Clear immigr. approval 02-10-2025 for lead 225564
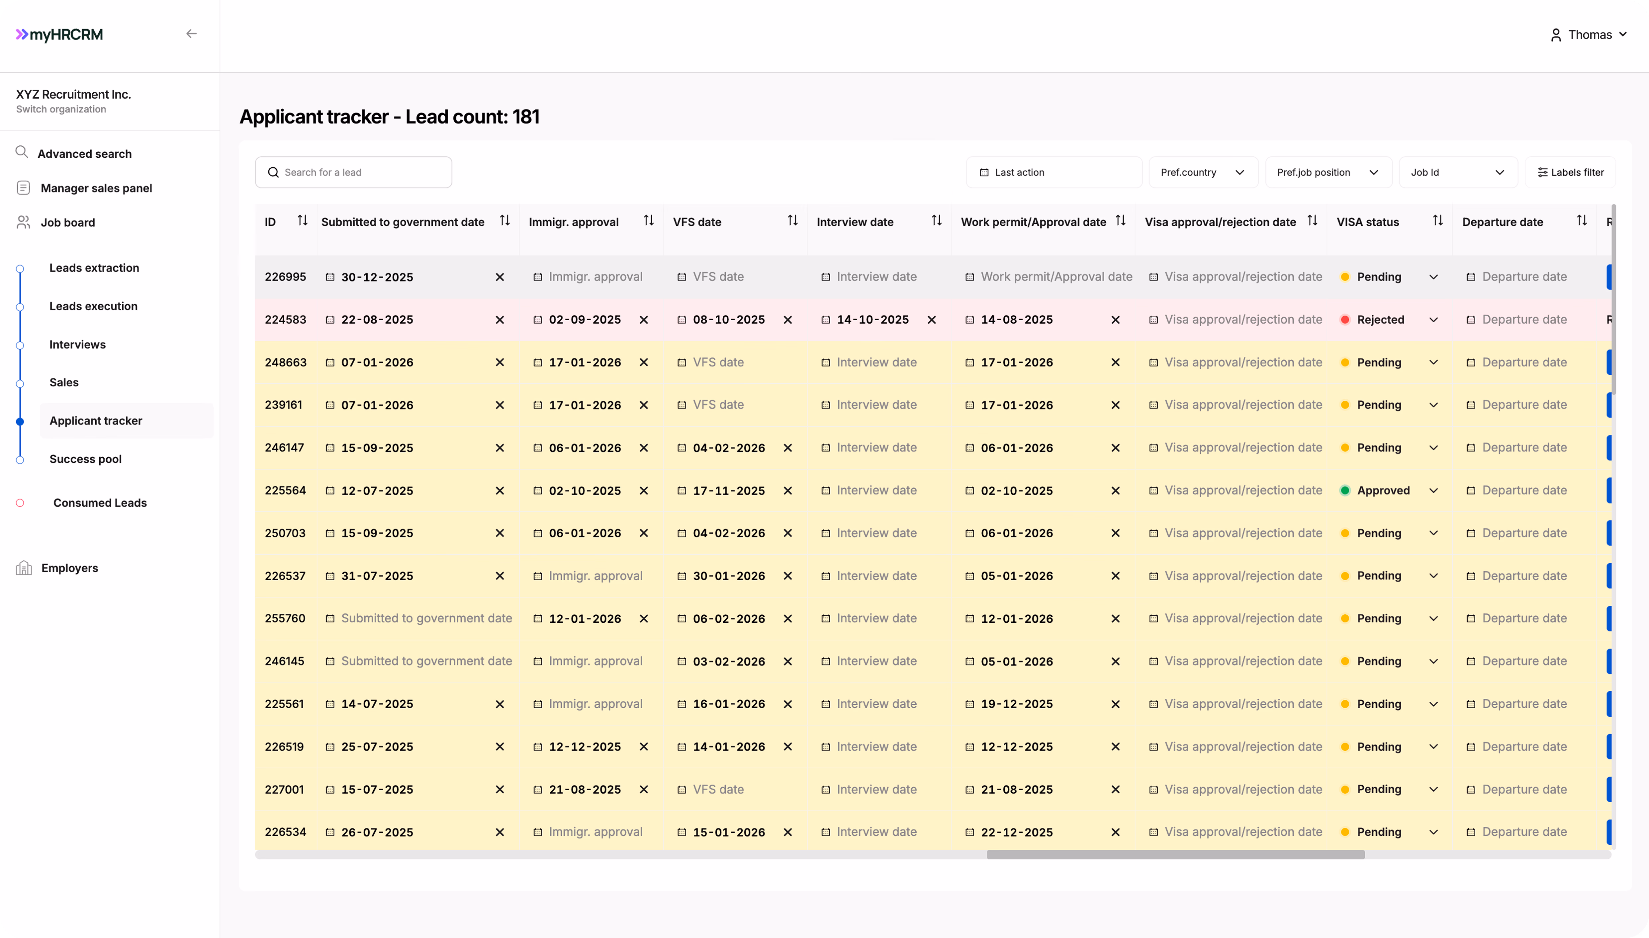The width and height of the screenshot is (1649, 938). [x=643, y=491]
